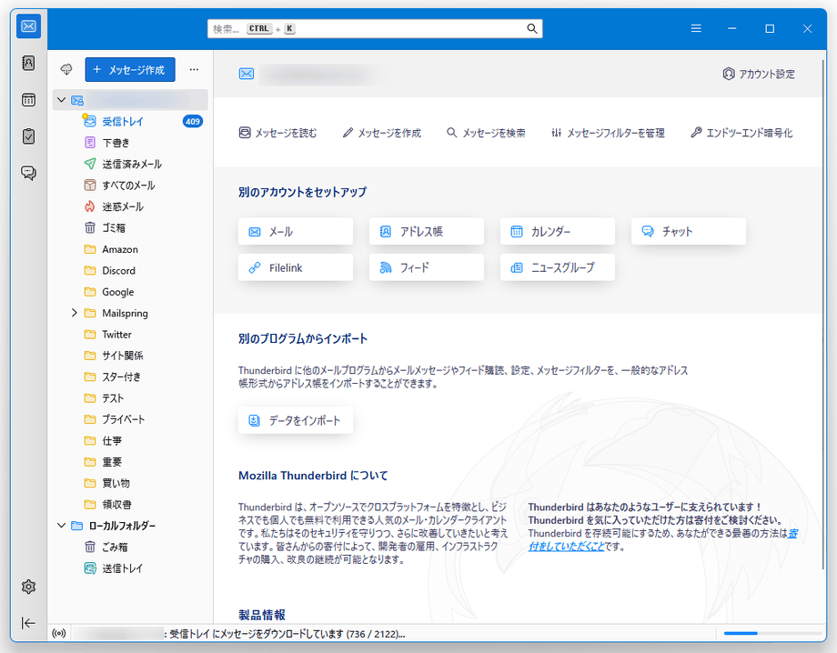Click データをインポート button

pos(296,420)
